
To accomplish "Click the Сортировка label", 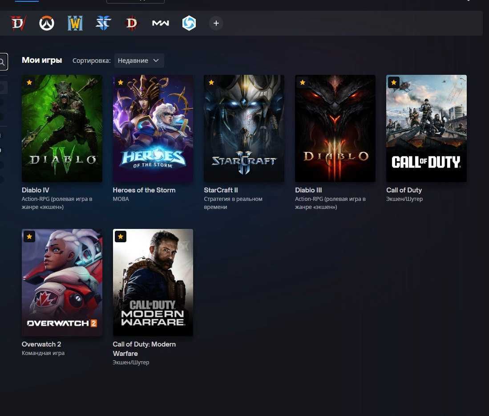I will point(91,61).
